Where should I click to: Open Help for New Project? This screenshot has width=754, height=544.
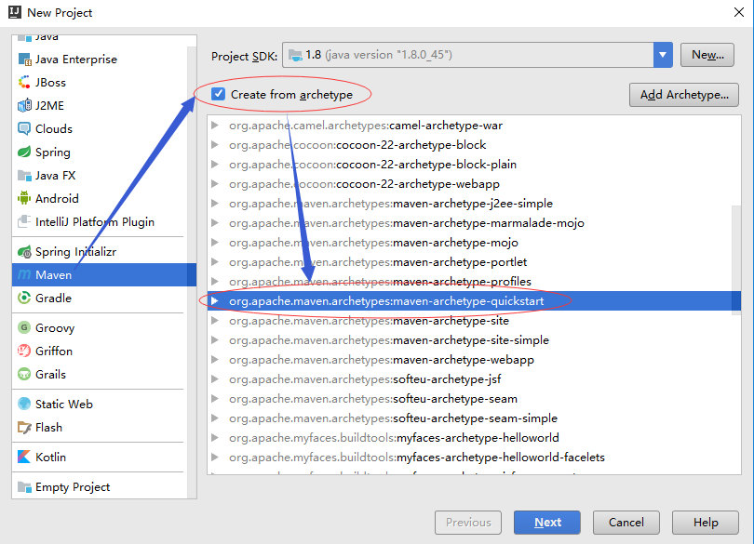click(x=706, y=523)
